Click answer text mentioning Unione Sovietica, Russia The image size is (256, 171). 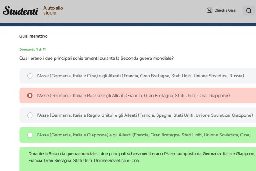coord(140,76)
